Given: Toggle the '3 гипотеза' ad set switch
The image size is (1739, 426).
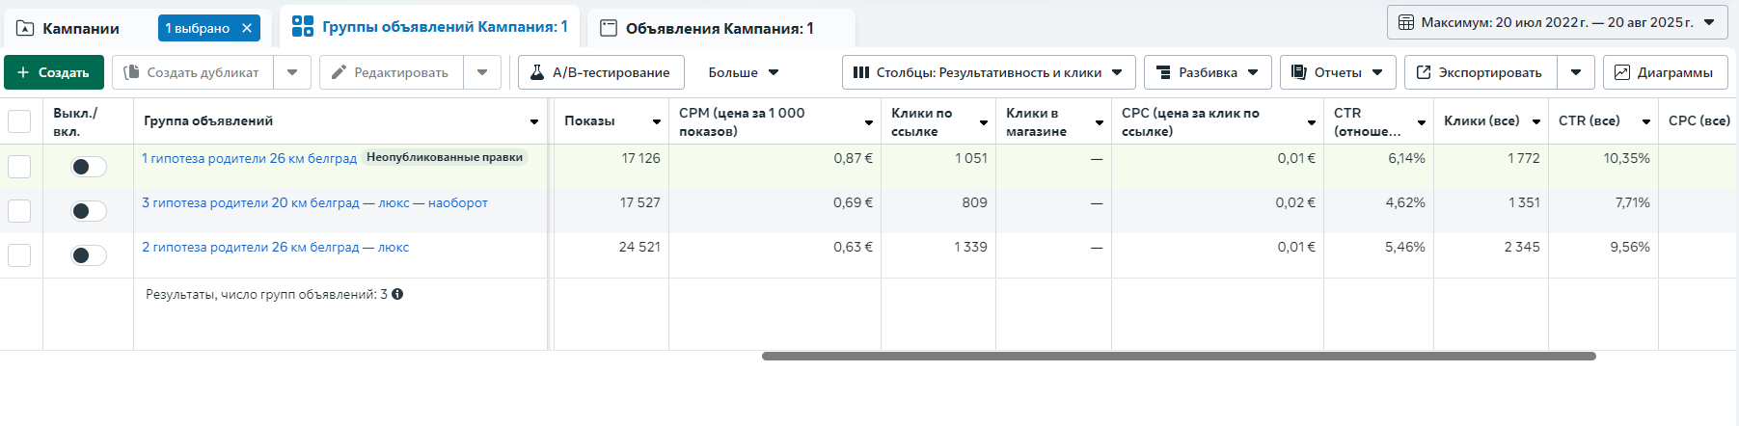Looking at the screenshot, I should 88,211.
